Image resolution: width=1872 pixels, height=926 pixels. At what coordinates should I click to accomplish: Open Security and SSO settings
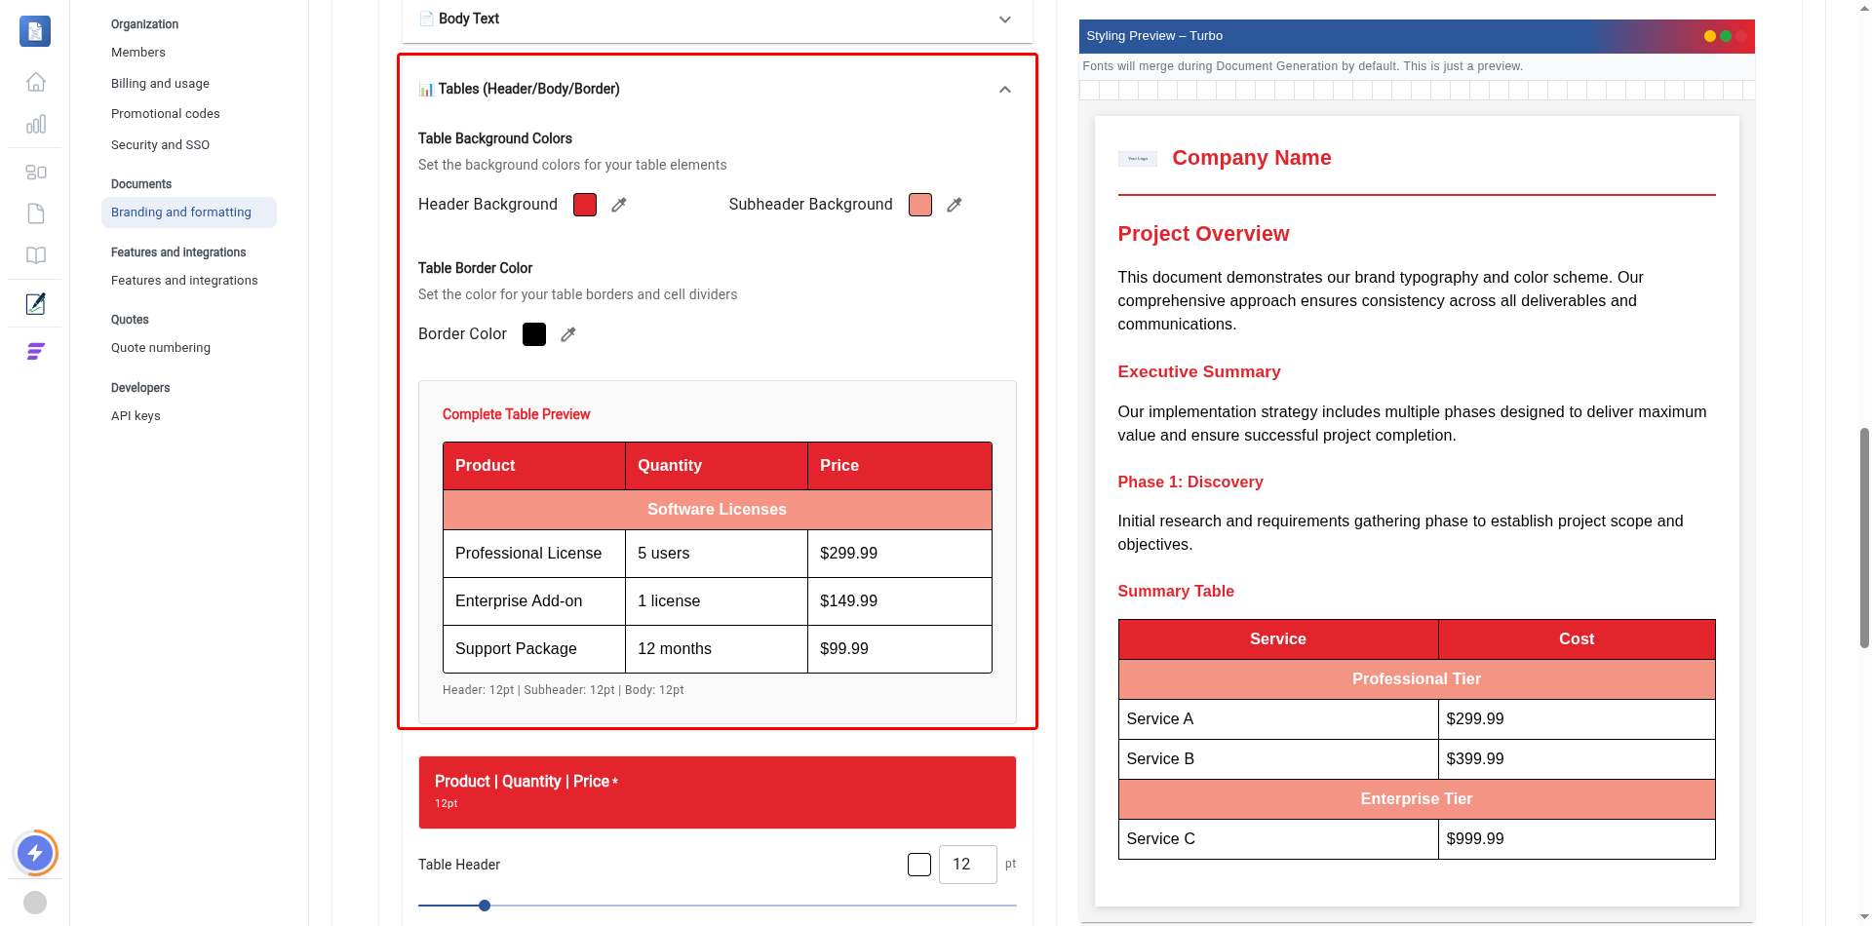(x=160, y=145)
